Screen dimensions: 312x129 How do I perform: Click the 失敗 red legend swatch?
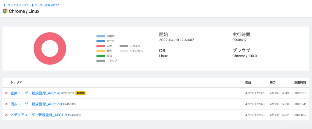pos(101,46)
